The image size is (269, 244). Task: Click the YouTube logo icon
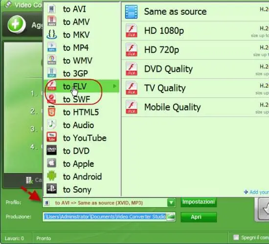[52, 137]
